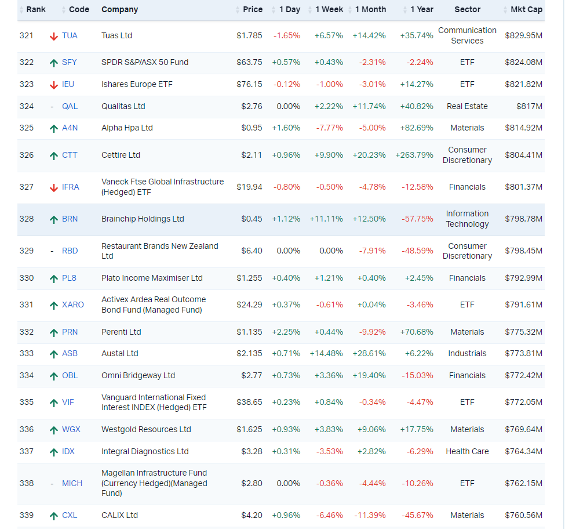Click the green up arrow beside SFY
The image size is (565, 529).
[x=53, y=63]
